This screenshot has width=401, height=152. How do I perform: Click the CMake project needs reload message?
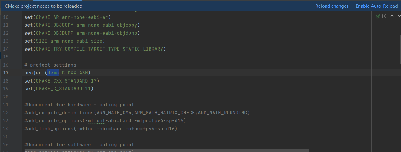[x=44, y=6]
